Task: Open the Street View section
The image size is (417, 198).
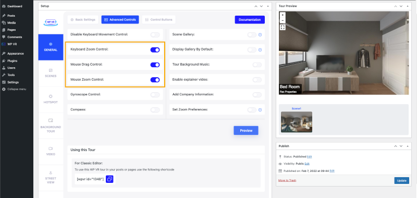Action: tap(51, 178)
